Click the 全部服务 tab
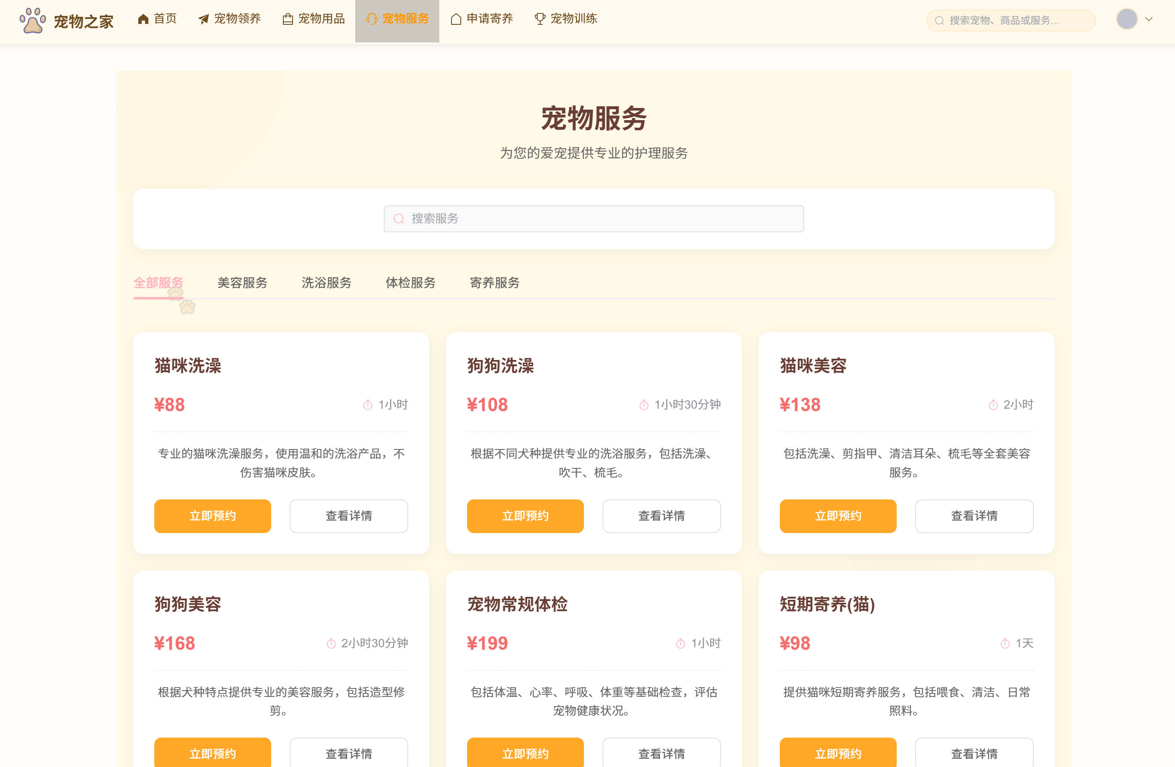This screenshot has width=1175, height=767. click(x=158, y=283)
